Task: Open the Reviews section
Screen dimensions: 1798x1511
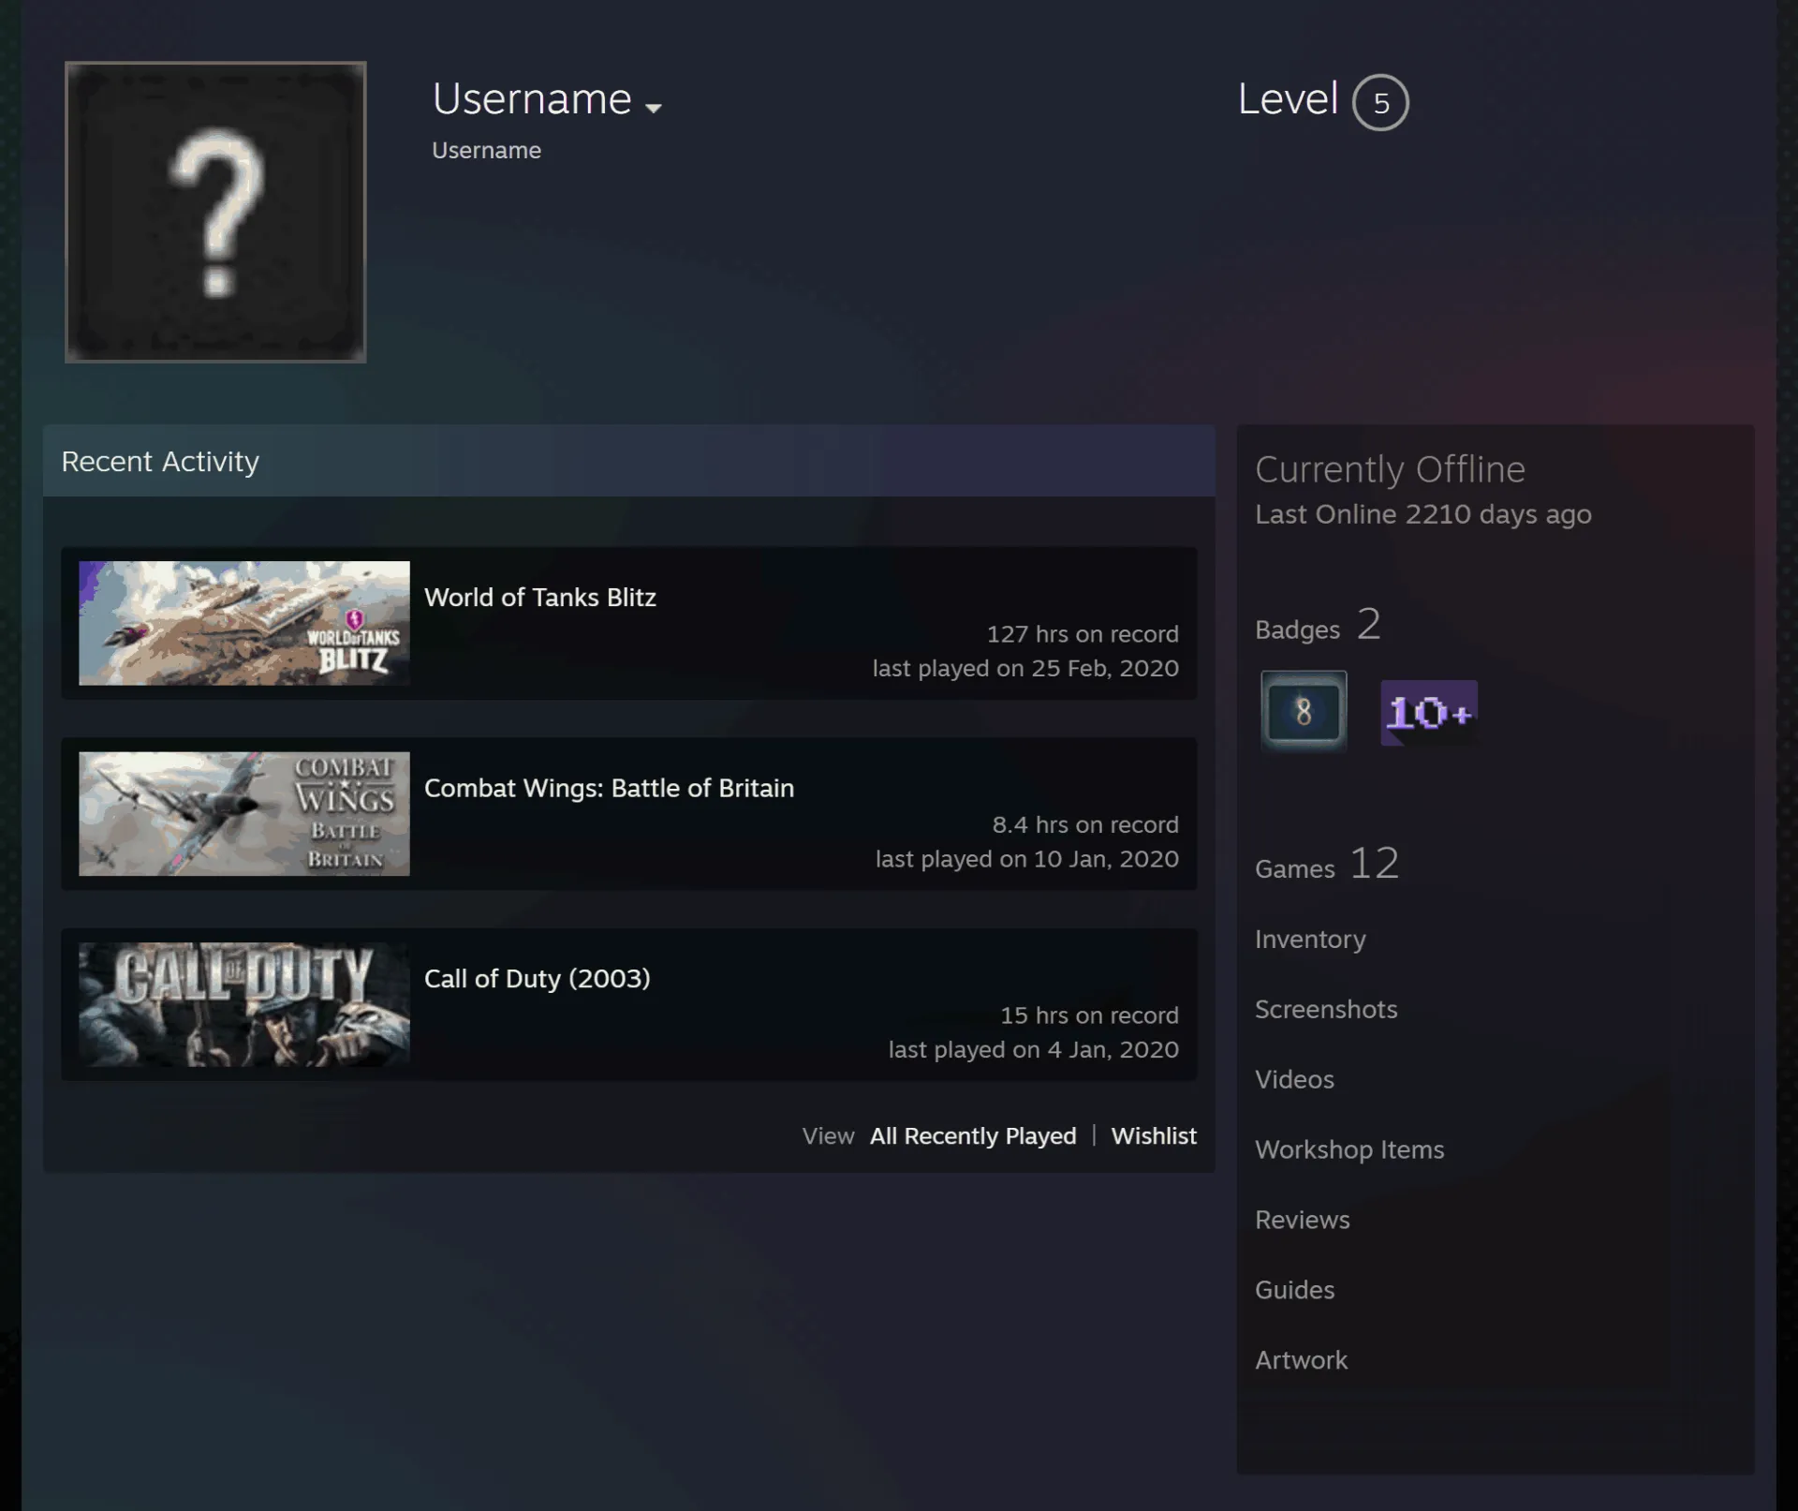Action: [x=1303, y=1220]
